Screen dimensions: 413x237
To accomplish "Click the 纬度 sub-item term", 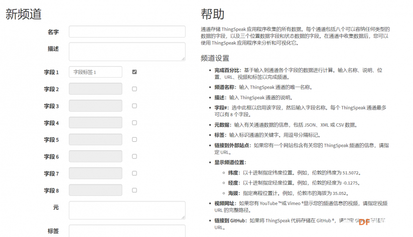I will [x=233, y=173].
